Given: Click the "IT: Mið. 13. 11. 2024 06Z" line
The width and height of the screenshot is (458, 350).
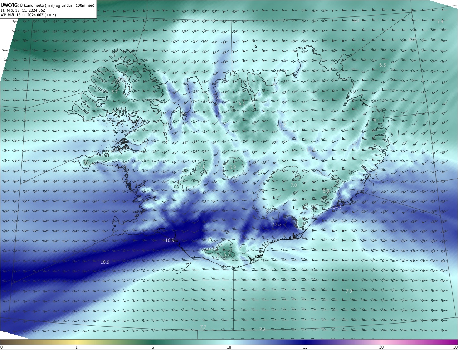Looking at the screenshot, I should coord(23,10).
